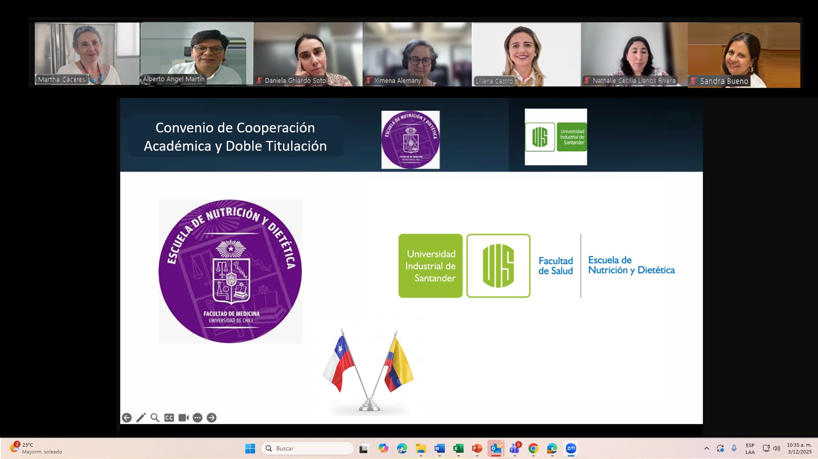Image resolution: width=818 pixels, height=459 pixels.
Task: Click the muted mic icon beside Nathalie Cecilia Llanos Rivera
Action: [587, 80]
